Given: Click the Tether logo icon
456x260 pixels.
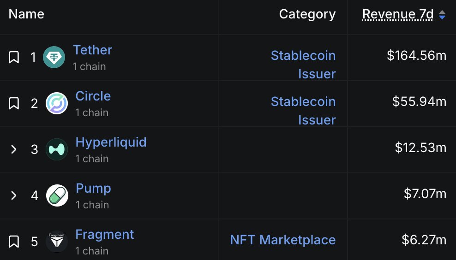Looking at the screenshot, I should (x=54, y=58).
